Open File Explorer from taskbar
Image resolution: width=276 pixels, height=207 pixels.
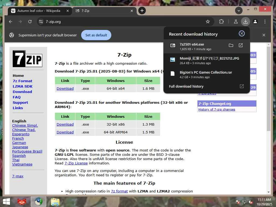(55, 202)
